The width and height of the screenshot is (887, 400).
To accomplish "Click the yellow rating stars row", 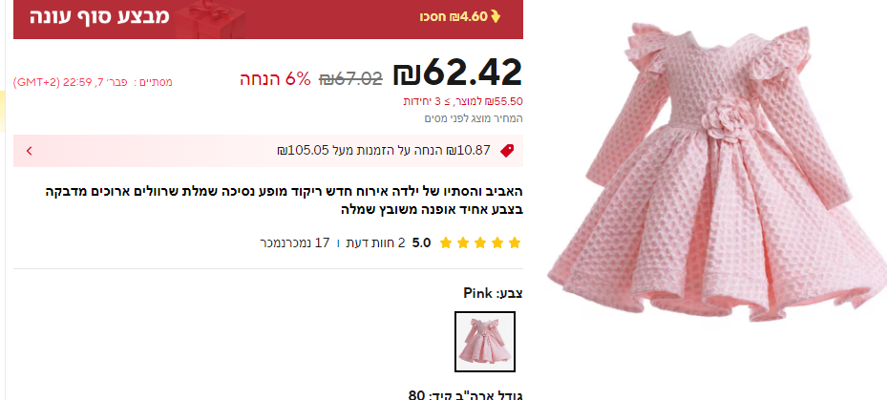I will 480,243.
